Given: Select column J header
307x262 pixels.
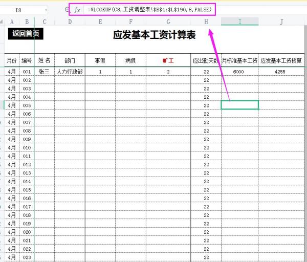Looking at the screenshot, I should pyautogui.click(x=281, y=21).
